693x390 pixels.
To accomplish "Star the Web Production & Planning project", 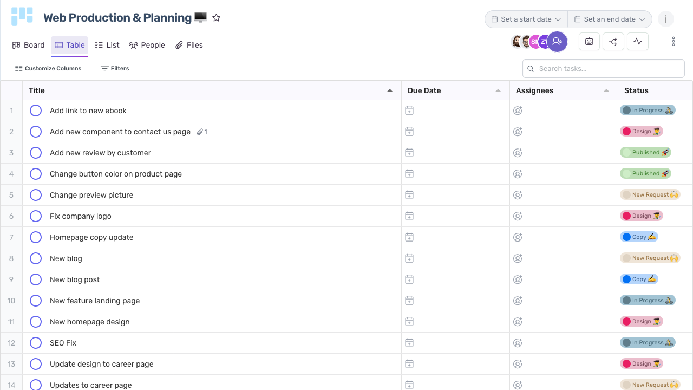I will tap(217, 18).
